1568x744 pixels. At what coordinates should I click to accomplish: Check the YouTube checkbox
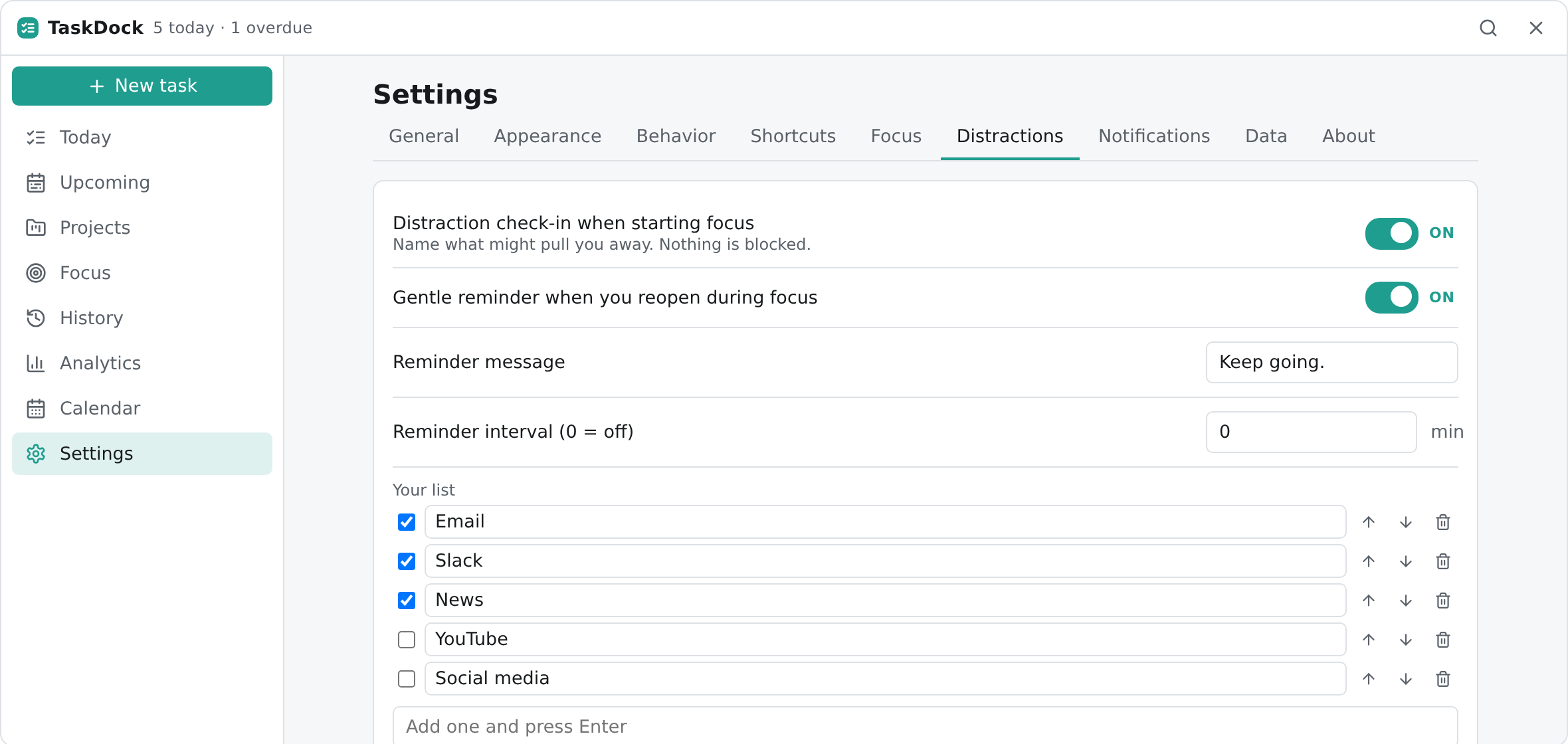pos(407,640)
